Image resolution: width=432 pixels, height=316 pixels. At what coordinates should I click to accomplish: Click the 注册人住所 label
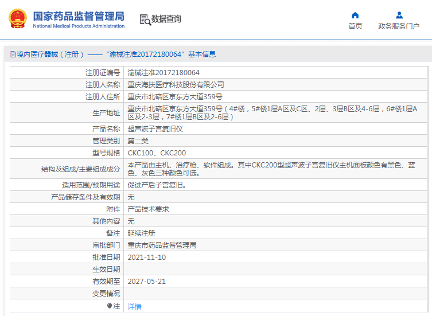[x=103, y=97]
